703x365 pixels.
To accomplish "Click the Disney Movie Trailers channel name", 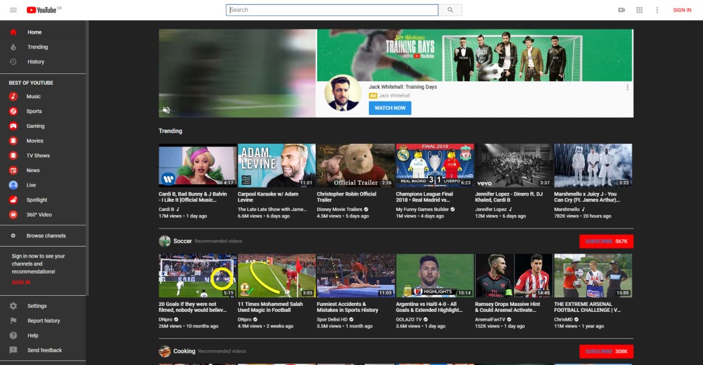I will (x=339, y=210).
